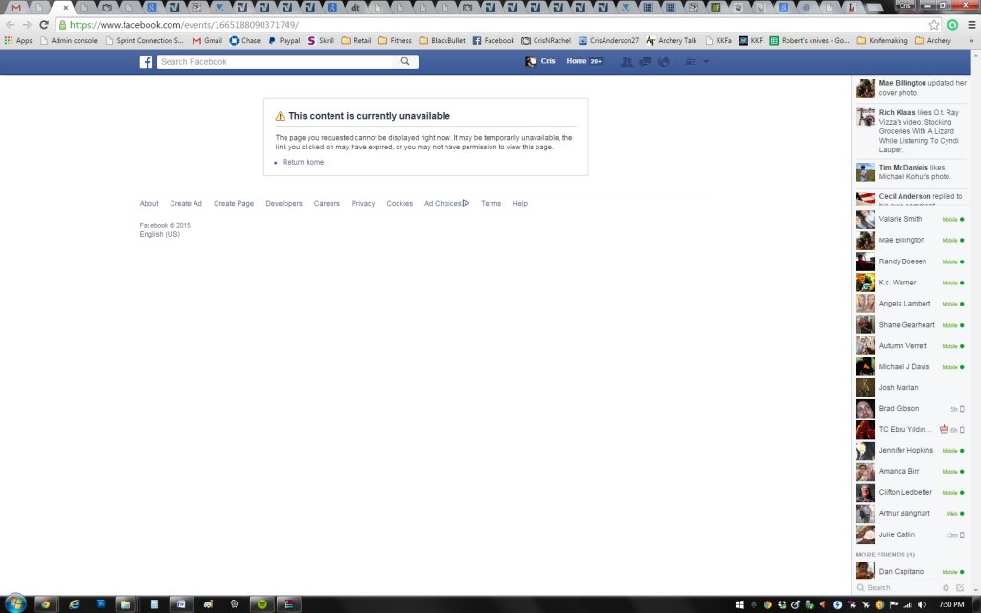The image size is (981, 613).
Task: Open chat with Valarie Smith
Action: point(910,219)
